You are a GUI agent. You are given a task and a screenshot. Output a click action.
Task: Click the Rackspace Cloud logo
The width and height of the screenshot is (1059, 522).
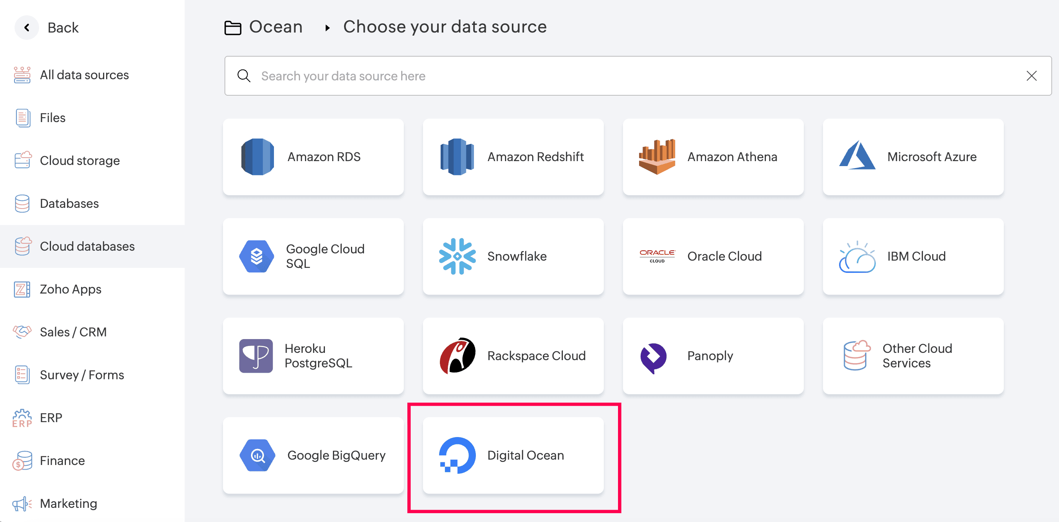pyautogui.click(x=457, y=356)
